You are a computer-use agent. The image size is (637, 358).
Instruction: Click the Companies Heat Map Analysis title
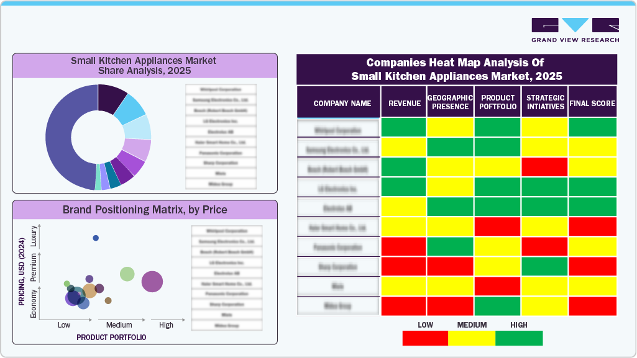[457, 69]
